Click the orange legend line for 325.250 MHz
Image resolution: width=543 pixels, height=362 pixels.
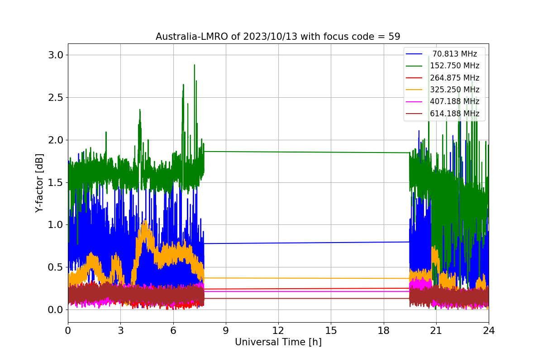(x=414, y=90)
